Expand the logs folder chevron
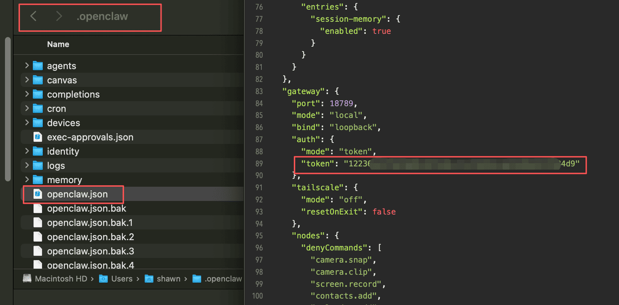This screenshot has width=619, height=305. click(27, 166)
